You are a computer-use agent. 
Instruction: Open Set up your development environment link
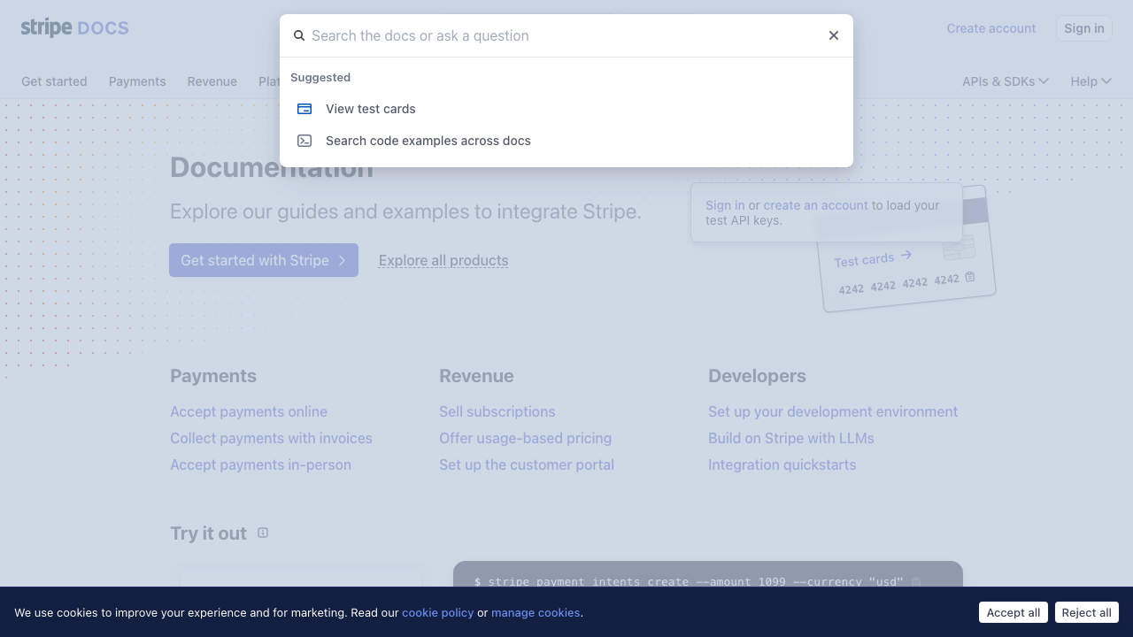(833, 411)
